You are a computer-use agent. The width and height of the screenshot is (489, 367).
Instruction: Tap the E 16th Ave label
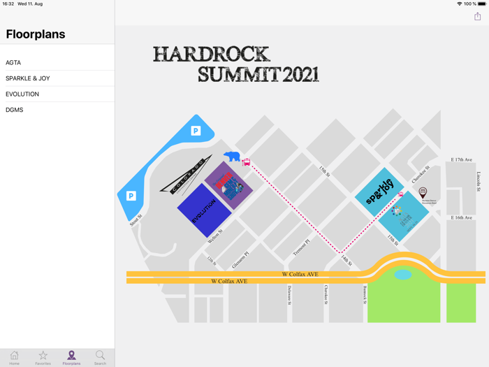coord(461,217)
